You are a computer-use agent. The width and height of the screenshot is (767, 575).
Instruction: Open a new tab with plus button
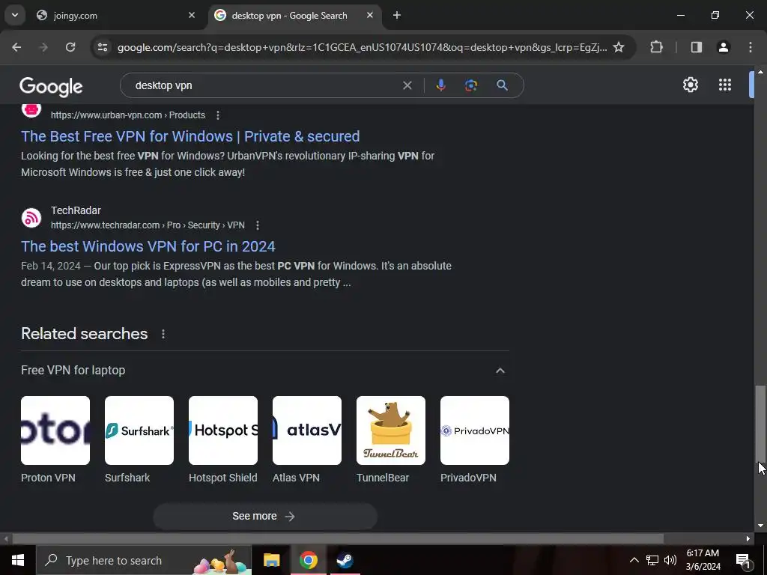pyautogui.click(x=397, y=15)
